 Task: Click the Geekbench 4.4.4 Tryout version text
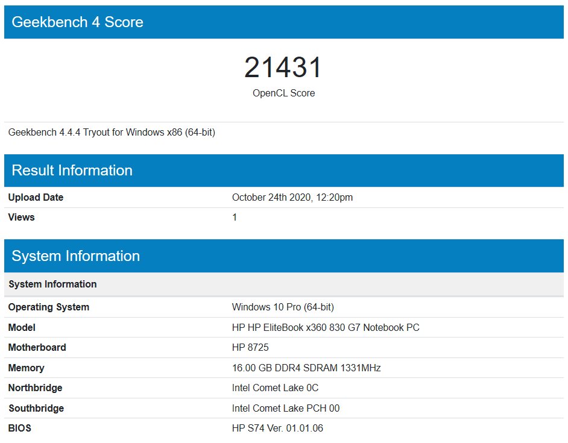pyautogui.click(x=112, y=132)
